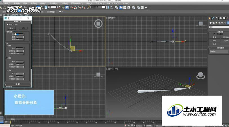Click the 粘贴 button in bone dialog

point(23,28)
